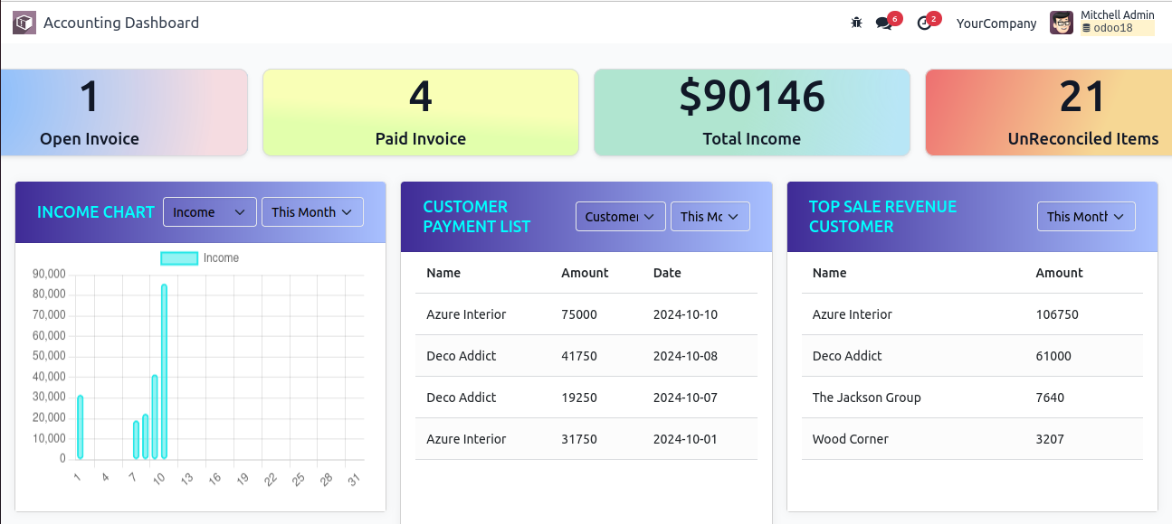Open the debug bug icon menu
The width and height of the screenshot is (1172, 524).
coord(856,23)
